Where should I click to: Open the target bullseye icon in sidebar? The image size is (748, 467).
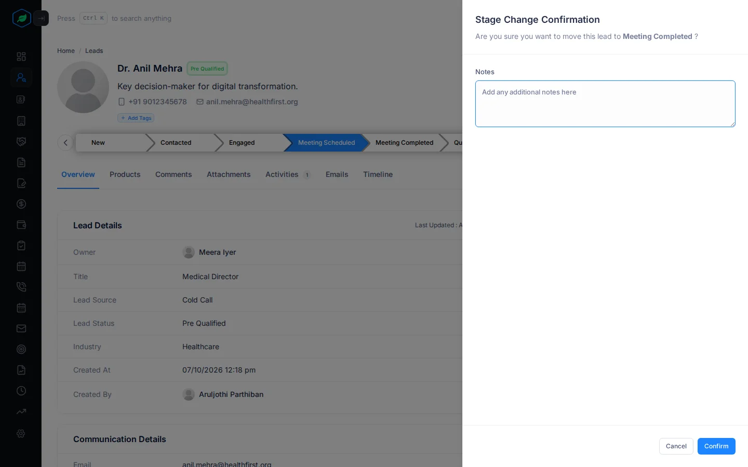21,349
